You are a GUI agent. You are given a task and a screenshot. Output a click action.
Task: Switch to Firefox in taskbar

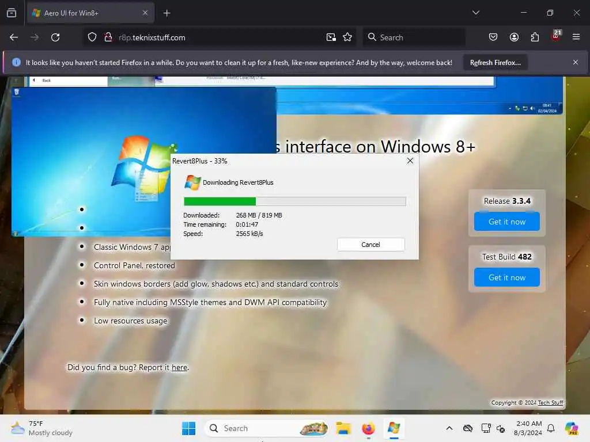tap(368, 428)
